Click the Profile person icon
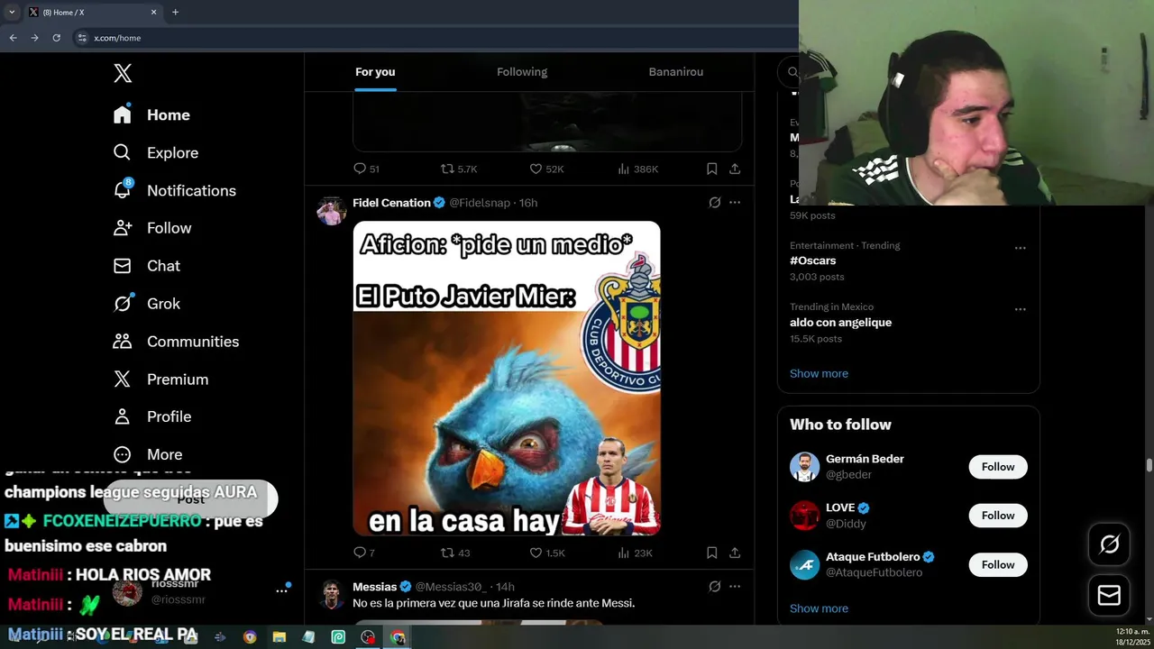 click(123, 416)
